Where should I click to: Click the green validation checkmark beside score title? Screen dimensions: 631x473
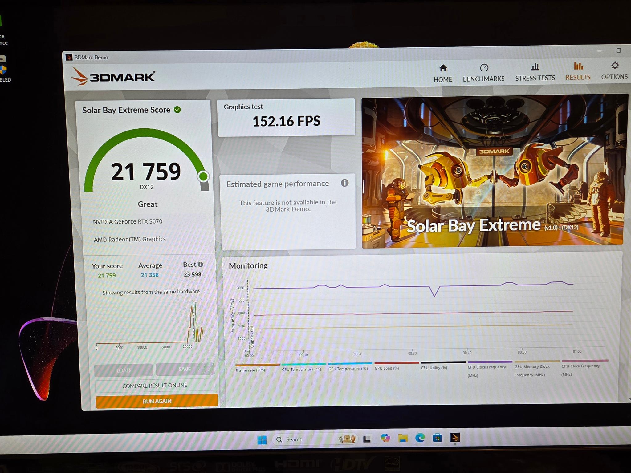[x=177, y=110]
